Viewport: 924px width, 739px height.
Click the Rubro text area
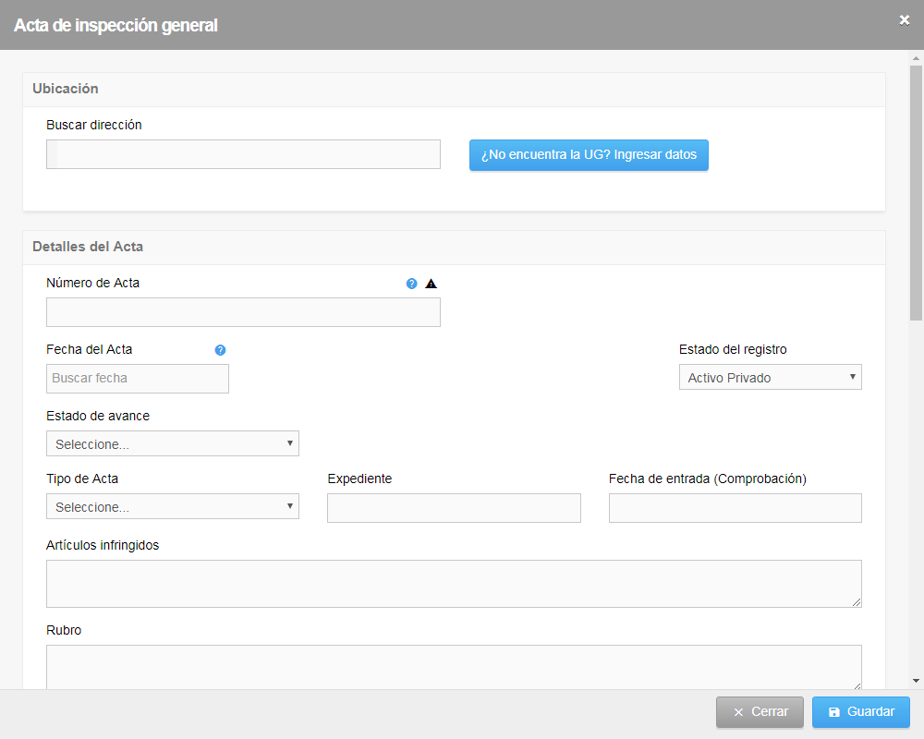tap(454, 667)
